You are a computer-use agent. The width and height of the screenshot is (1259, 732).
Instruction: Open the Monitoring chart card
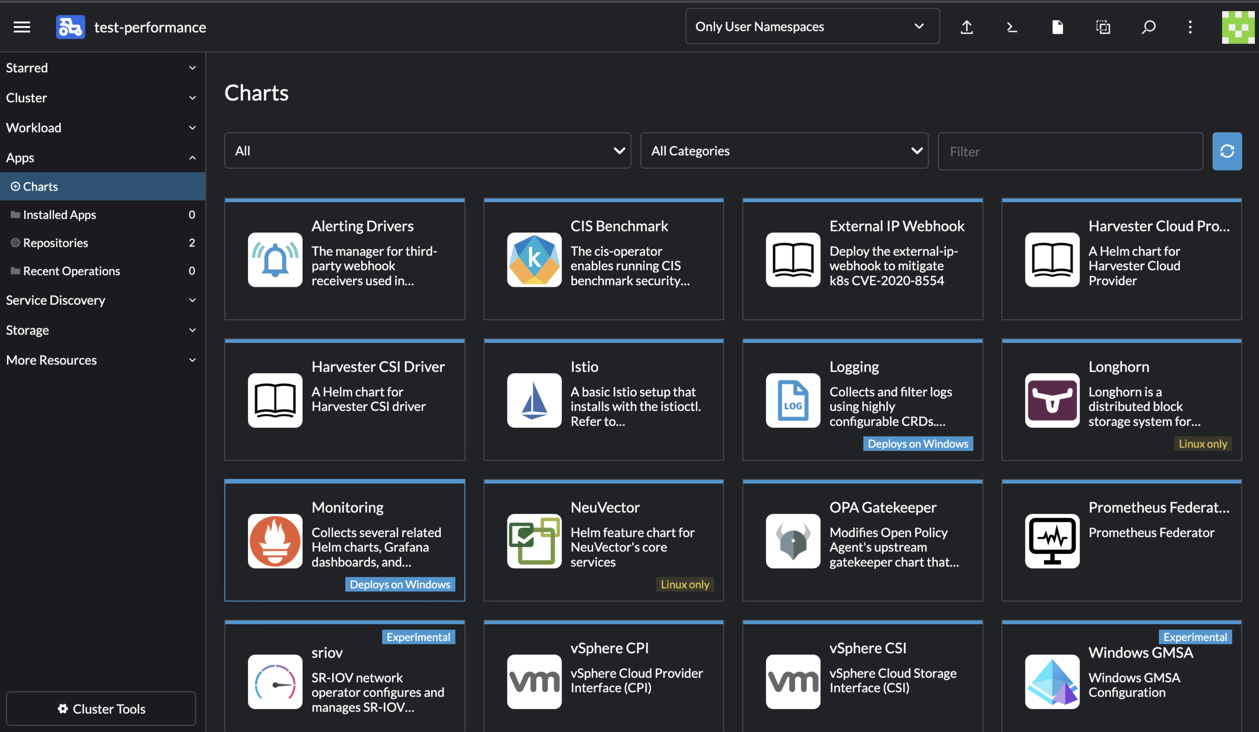pos(344,540)
